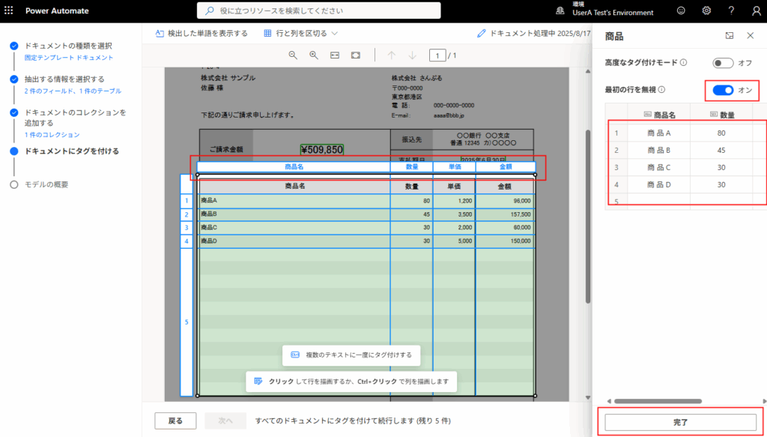Select the 金額 column tag above the table
Viewport: 767px width, 437px height.
pos(506,166)
